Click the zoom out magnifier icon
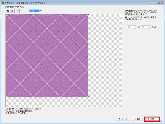 pos(12,10)
